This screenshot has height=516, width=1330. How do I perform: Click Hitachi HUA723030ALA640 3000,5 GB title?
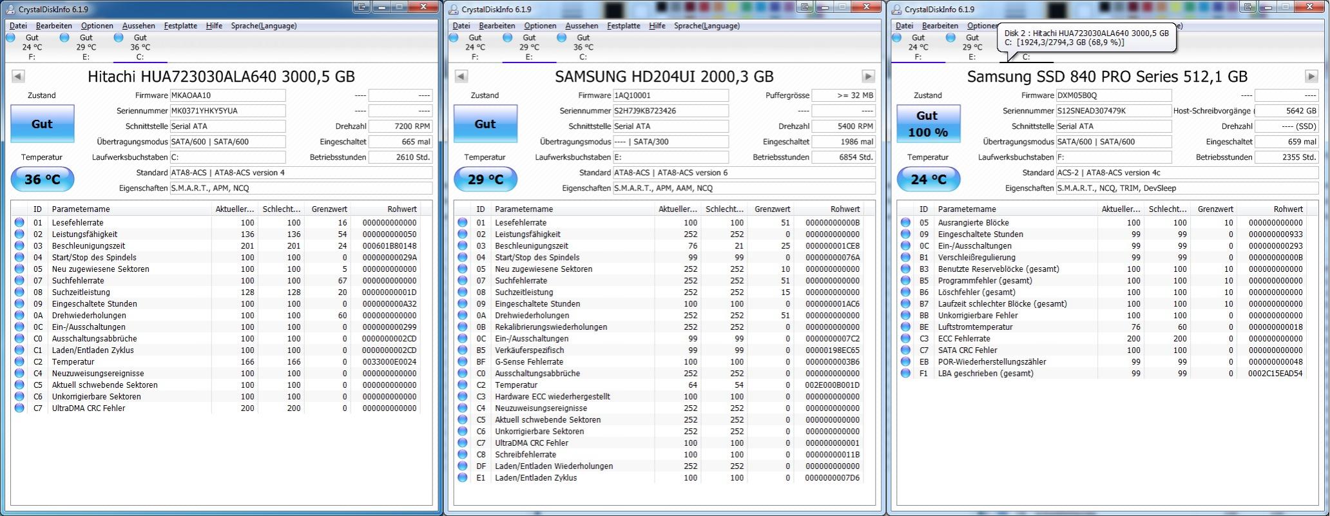221,77
